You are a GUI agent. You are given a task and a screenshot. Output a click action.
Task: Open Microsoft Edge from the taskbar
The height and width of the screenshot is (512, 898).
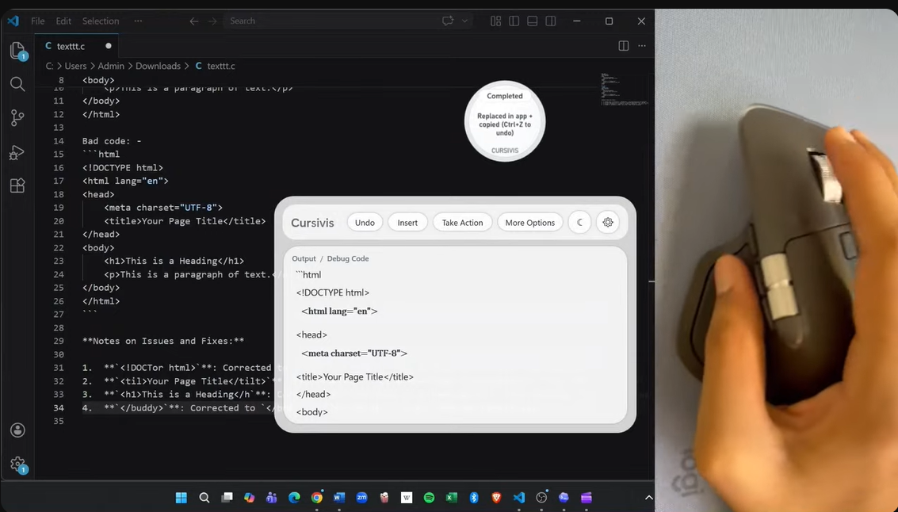[x=294, y=498]
